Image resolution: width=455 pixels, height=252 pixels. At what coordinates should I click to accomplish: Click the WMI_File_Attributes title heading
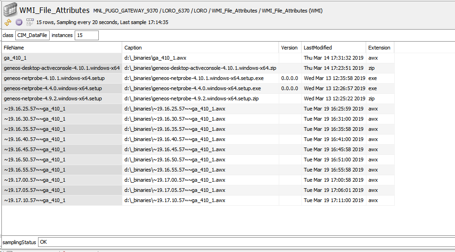tap(54, 10)
